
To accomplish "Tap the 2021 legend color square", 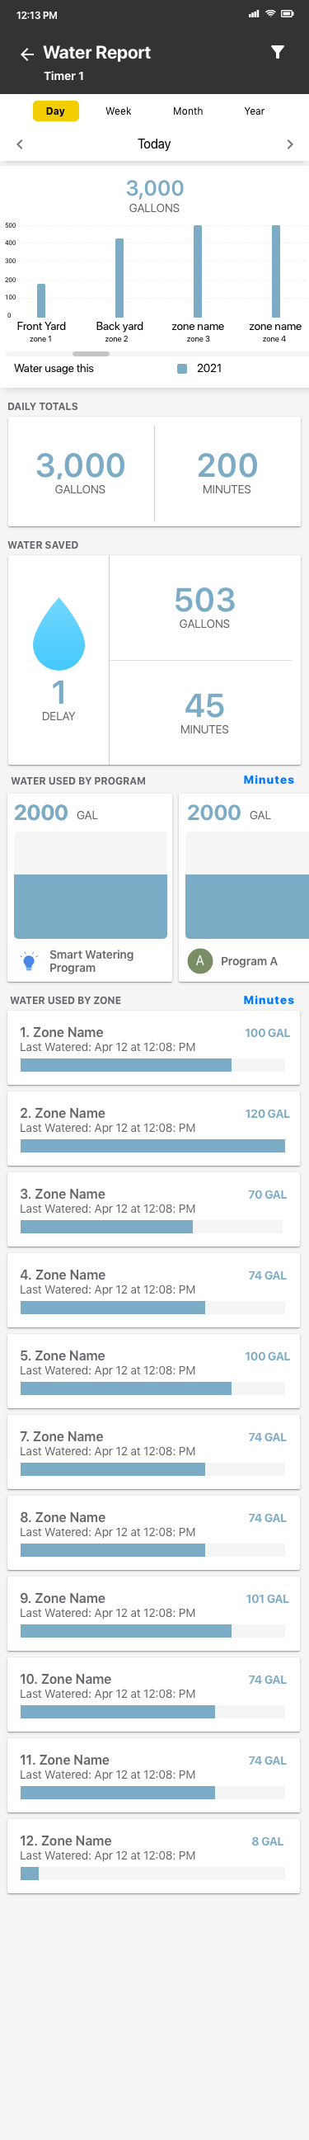I will click(x=182, y=369).
